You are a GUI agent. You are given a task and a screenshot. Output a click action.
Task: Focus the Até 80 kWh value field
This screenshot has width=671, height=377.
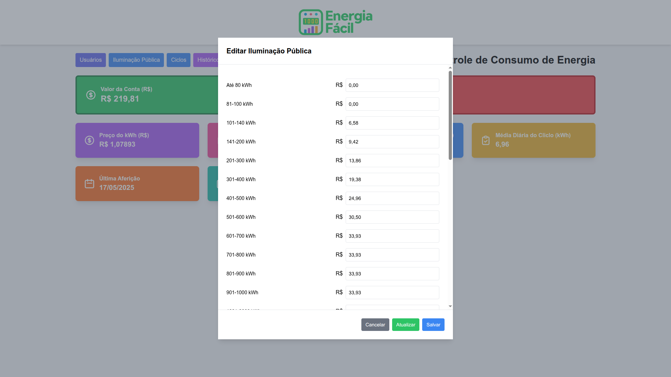coord(392,85)
